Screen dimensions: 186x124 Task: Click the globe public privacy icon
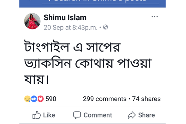pos(105,27)
